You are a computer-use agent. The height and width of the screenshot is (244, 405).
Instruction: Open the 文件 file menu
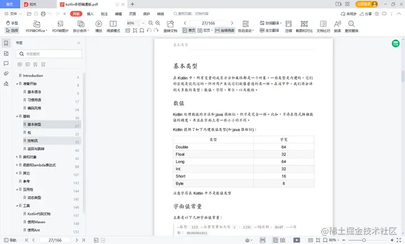[13, 13]
